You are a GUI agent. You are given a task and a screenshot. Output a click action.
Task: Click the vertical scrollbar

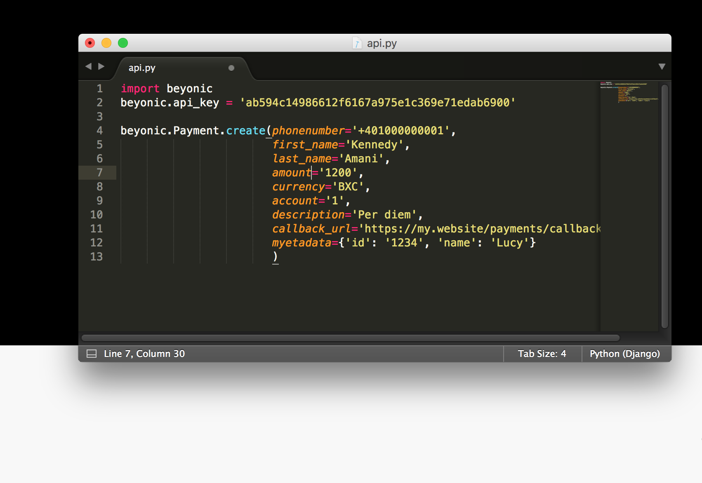click(664, 206)
